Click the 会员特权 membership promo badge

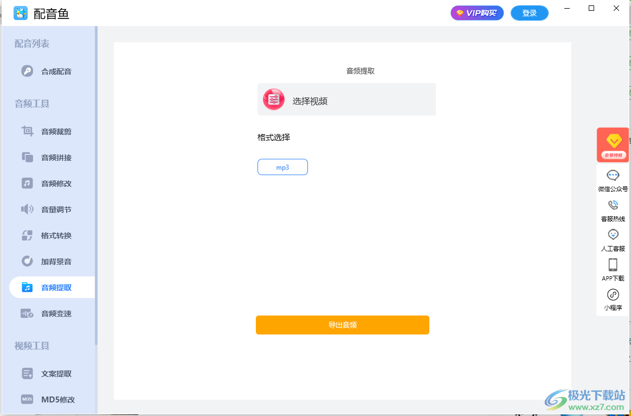pyautogui.click(x=613, y=145)
